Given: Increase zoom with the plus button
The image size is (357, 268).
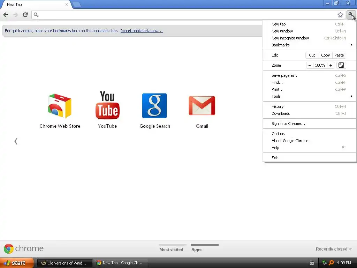Looking at the screenshot, I should pyautogui.click(x=331, y=65).
